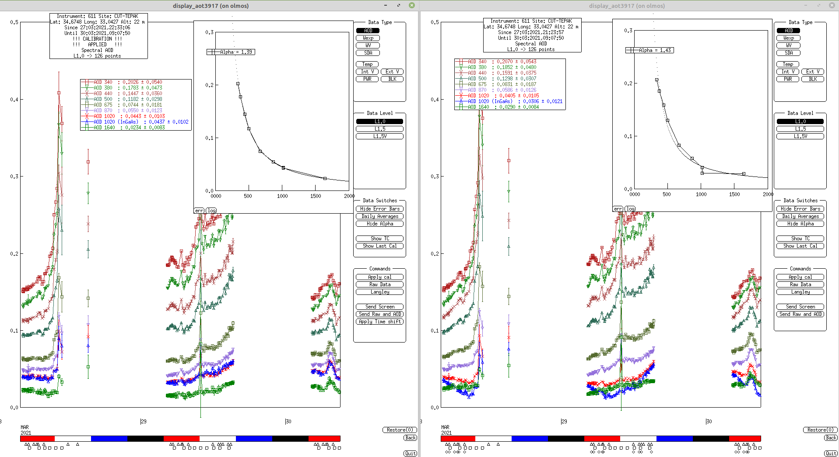Select AOD data type in left window

tap(368, 31)
